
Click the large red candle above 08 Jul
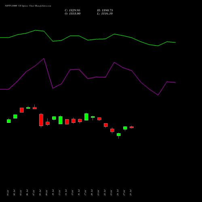41,120
